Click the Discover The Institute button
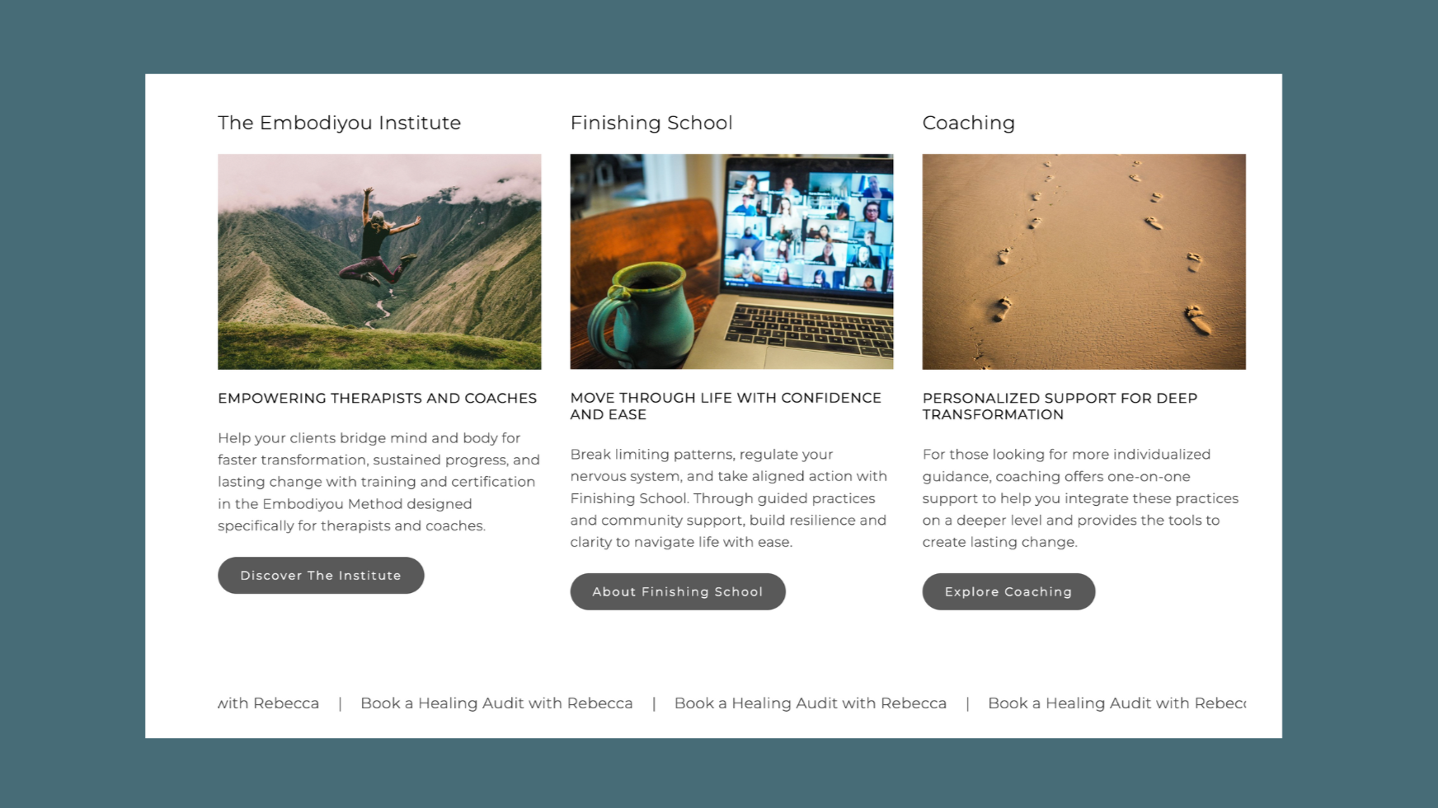 tap(321, 575)
